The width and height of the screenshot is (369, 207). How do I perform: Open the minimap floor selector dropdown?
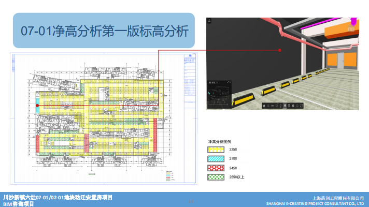(214, 82)
